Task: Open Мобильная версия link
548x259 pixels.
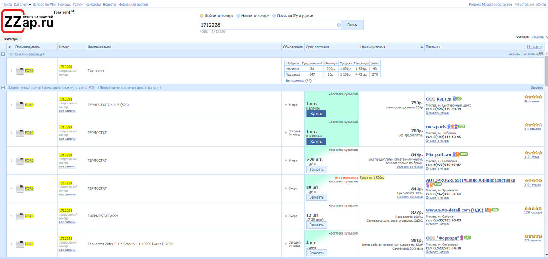Action: 133,4
